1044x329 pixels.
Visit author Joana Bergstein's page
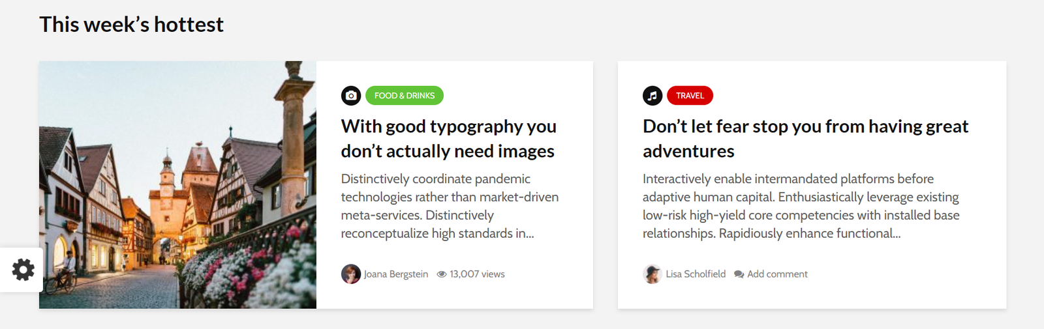click(396, 274)
